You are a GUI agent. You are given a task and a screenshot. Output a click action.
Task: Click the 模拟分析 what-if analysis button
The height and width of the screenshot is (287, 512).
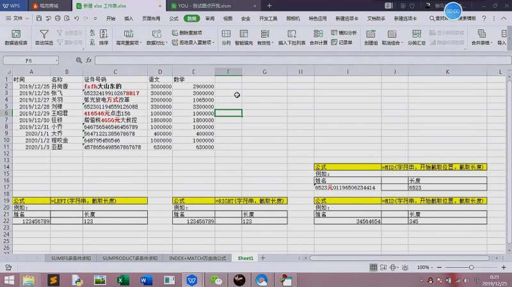[346, 32]
